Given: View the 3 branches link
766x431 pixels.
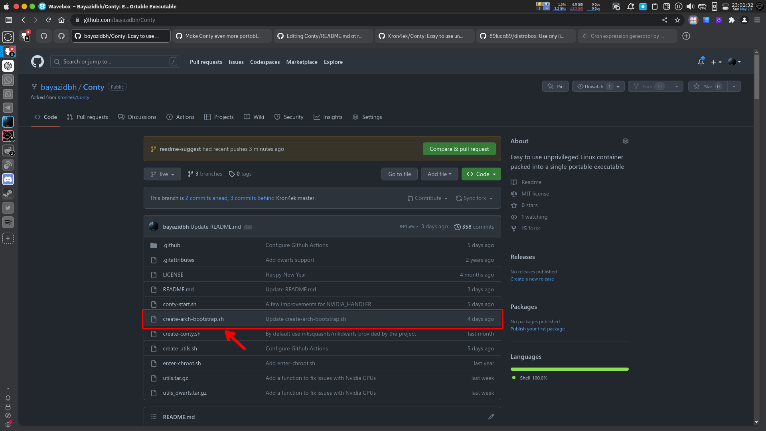Looking at the screenshot, I should point(205,174).
